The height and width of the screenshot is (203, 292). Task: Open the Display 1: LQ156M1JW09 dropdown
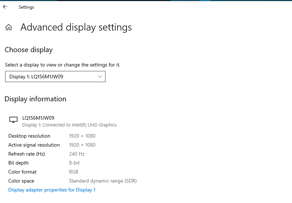[55, 77]
